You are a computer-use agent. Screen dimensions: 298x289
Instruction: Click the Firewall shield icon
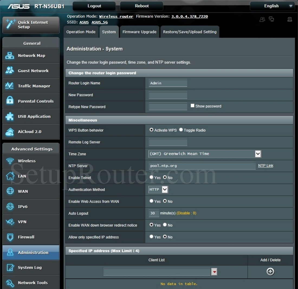click(10, 237)
